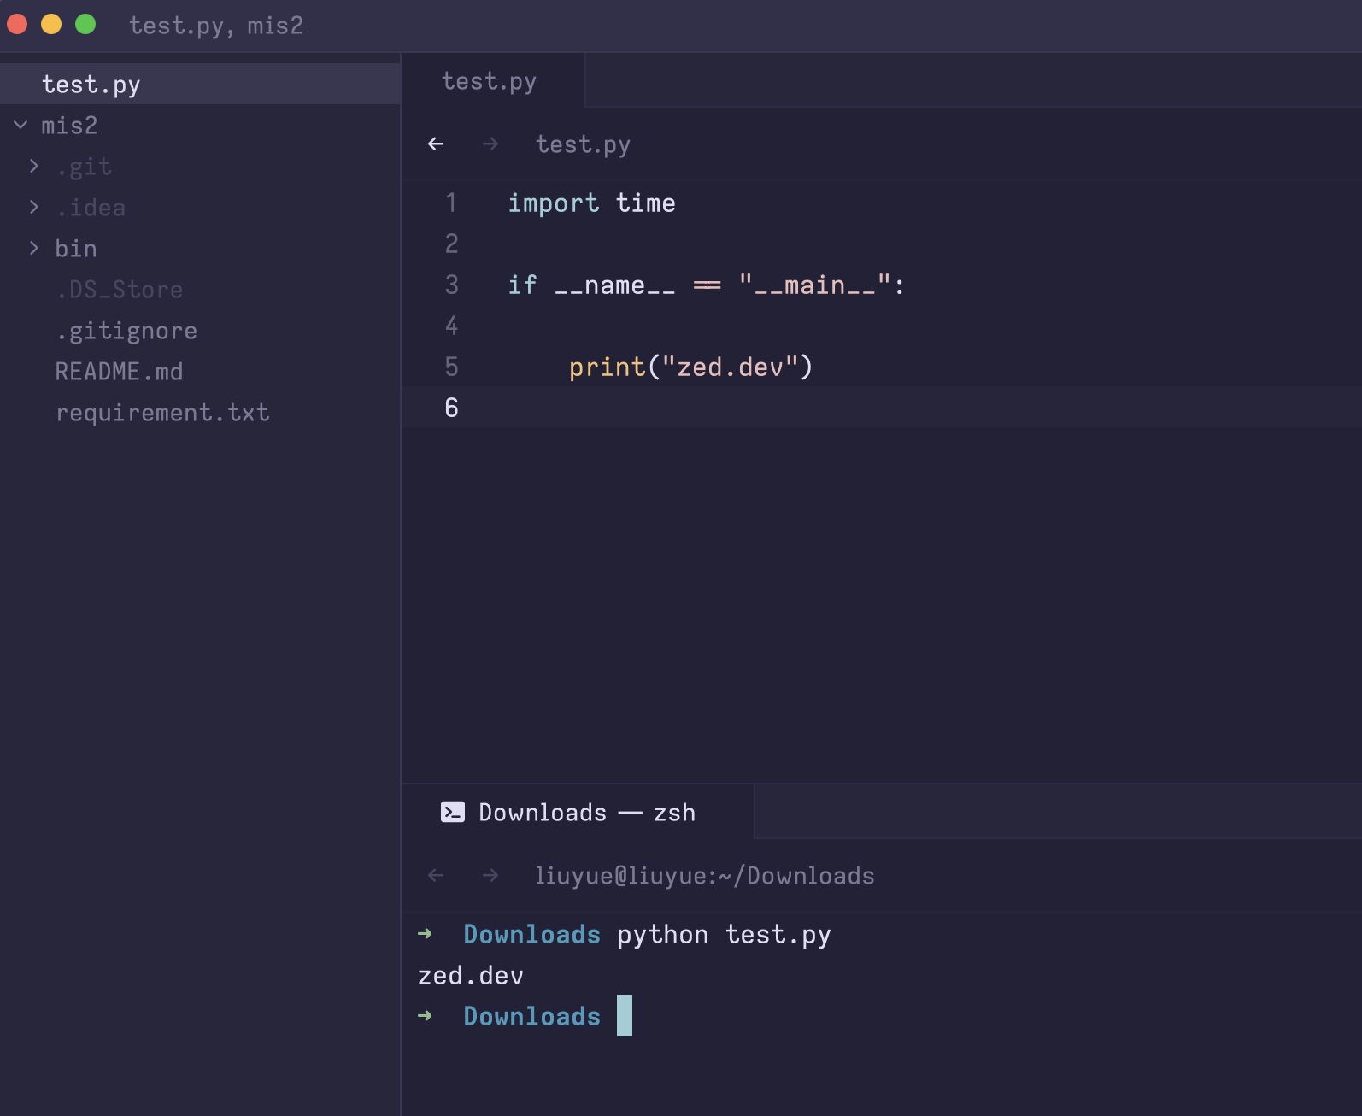Expand the .git folder
The width and height of the screenshot is (1362, 1116).
pyautogui.click(x=34, y=167)
